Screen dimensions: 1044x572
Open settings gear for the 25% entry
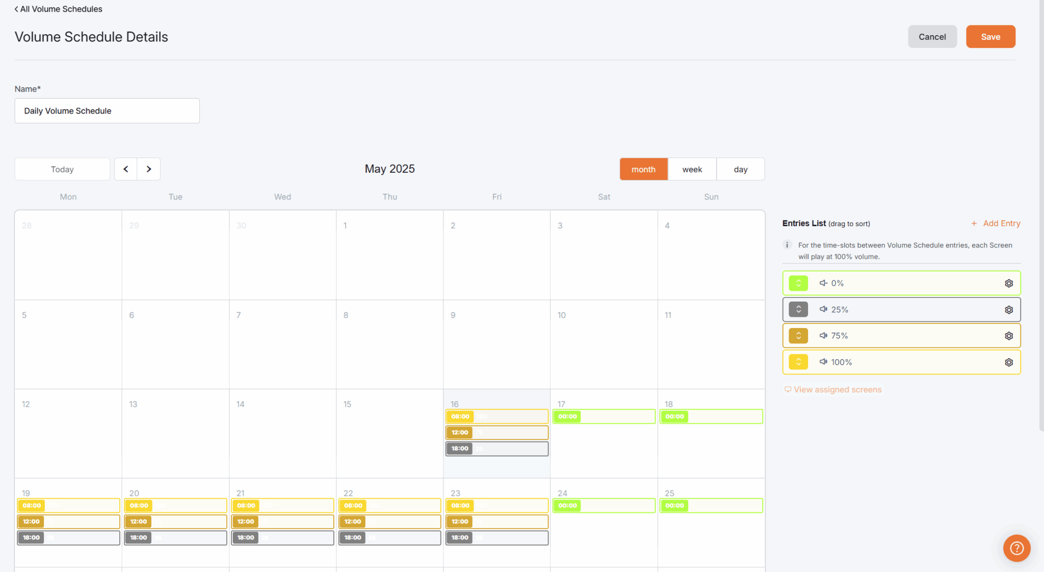[1008, 310]
